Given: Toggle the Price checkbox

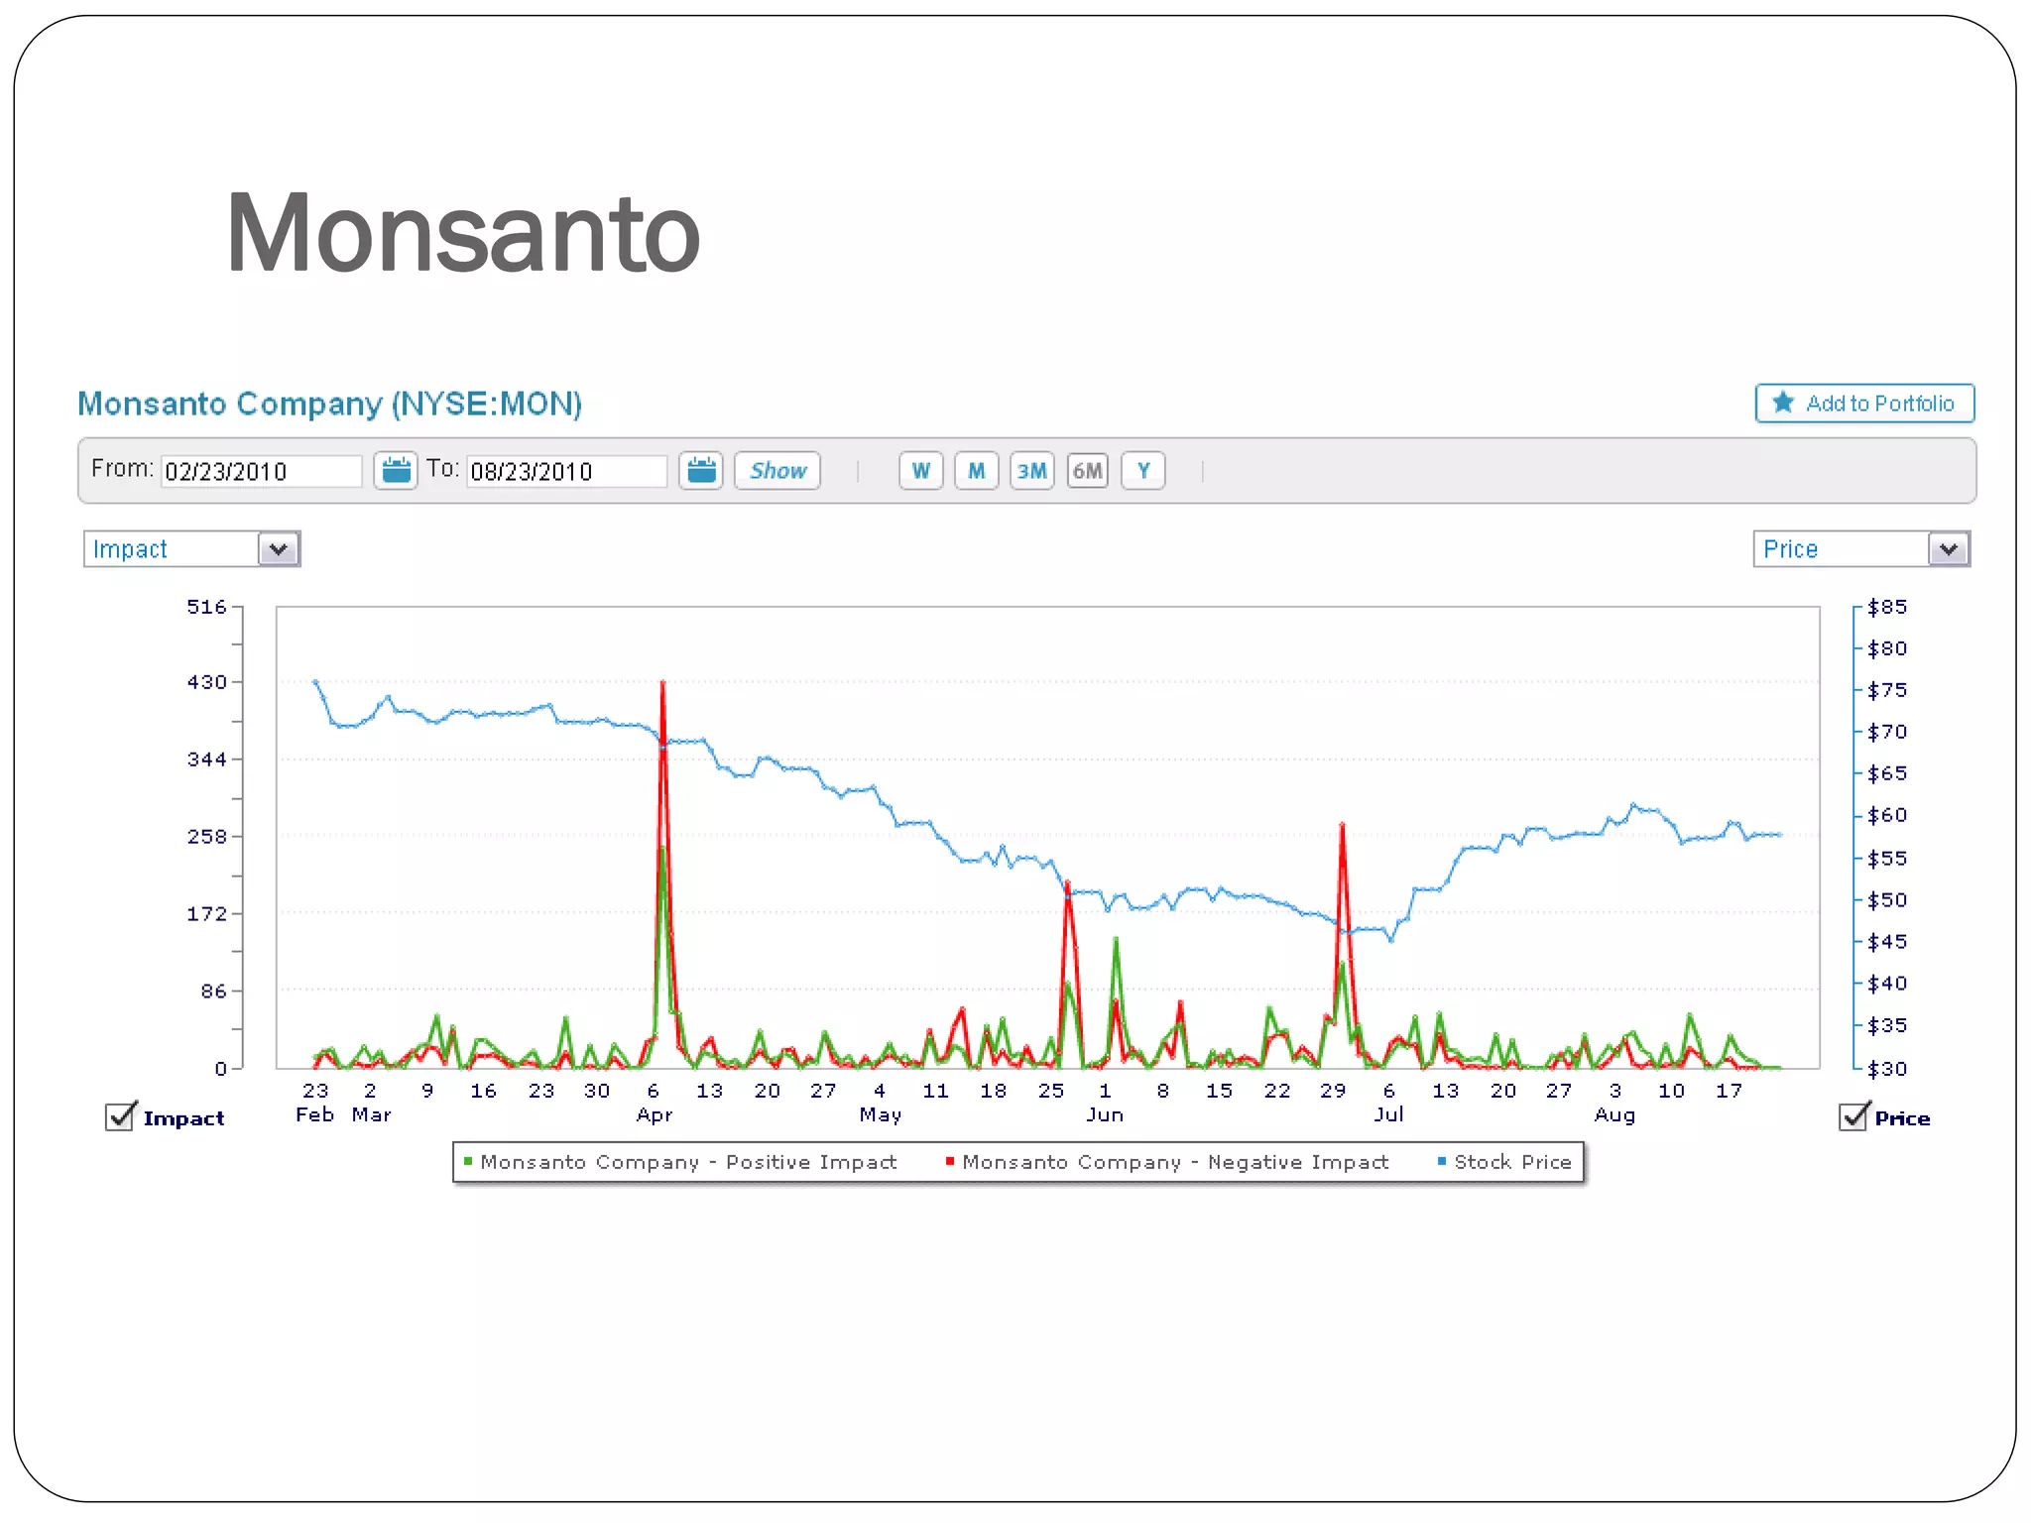Looking at the screenshot, I should pyautogui.click(x=1853, y=1116).
